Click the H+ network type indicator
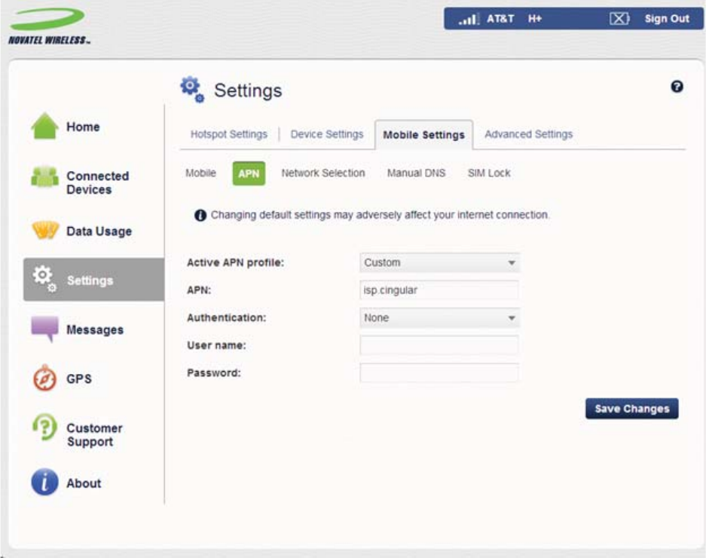The width and height of the screenshot is (706, 558). (534, 19)
